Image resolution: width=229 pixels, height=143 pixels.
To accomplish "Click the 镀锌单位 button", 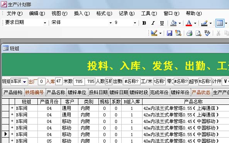I will (x=77, y=92).
